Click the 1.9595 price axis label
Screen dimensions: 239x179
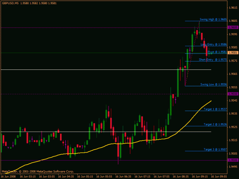tap(233, 34)
